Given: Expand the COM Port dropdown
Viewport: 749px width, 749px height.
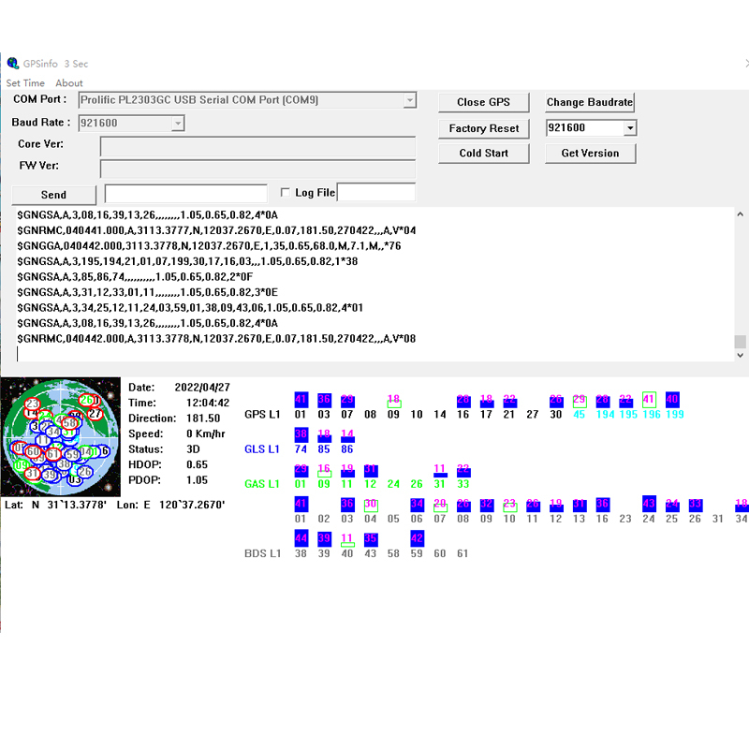Looking at the screenshot, I should point(410,100).
